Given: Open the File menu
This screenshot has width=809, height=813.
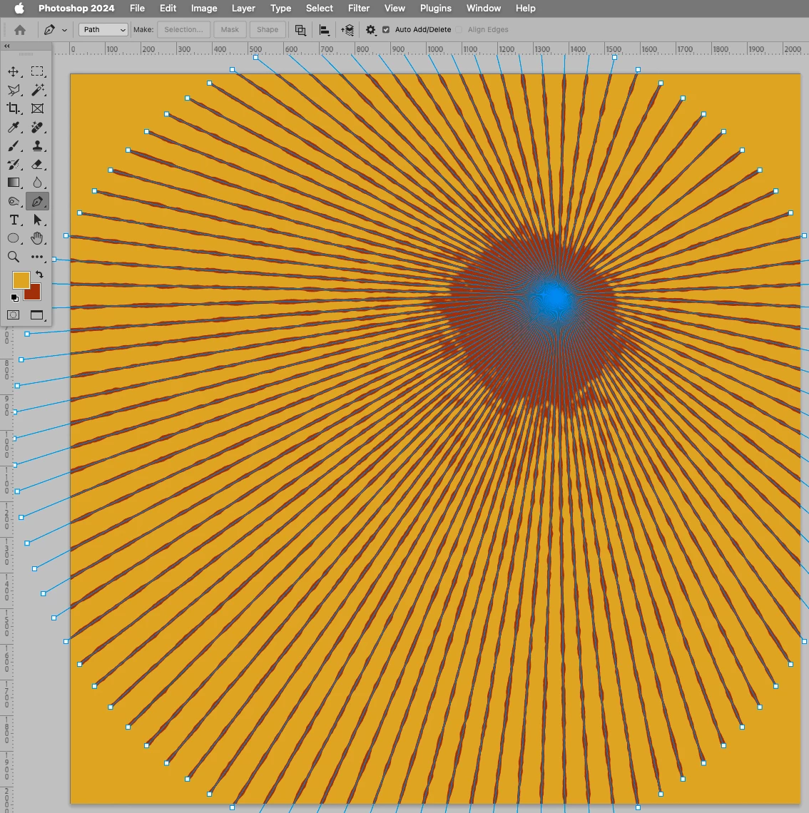Looking at the screenshot, I should 137,8.
